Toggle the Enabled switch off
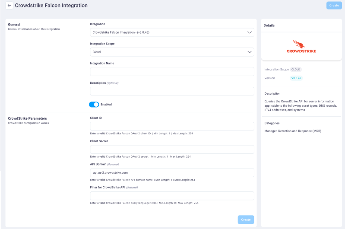345x229 pixels. pyautogui.click(x=94, y=104)
